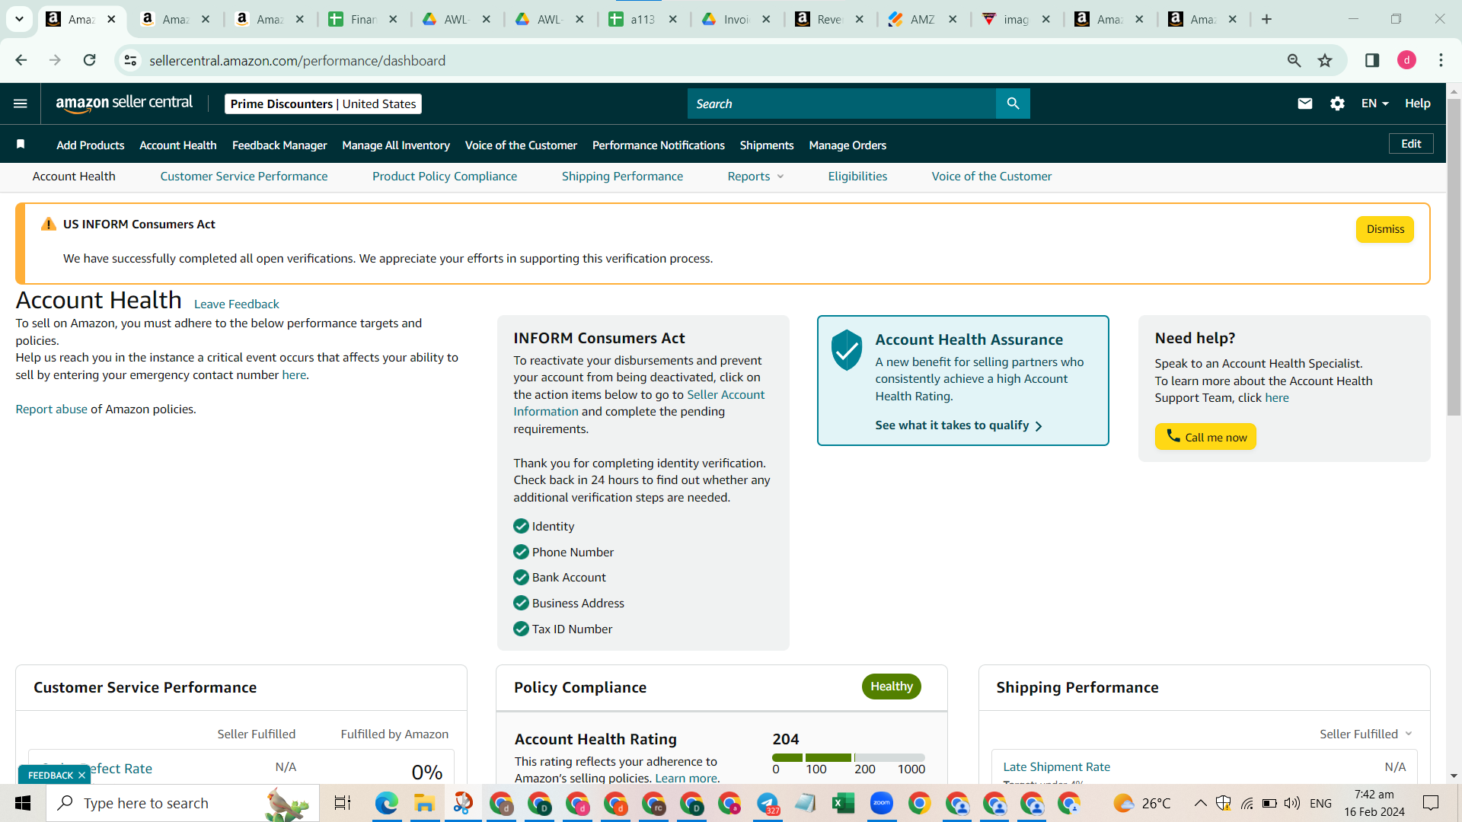Show hidden system tray icons
The image size is (1462, 822).
(1200, 803)
